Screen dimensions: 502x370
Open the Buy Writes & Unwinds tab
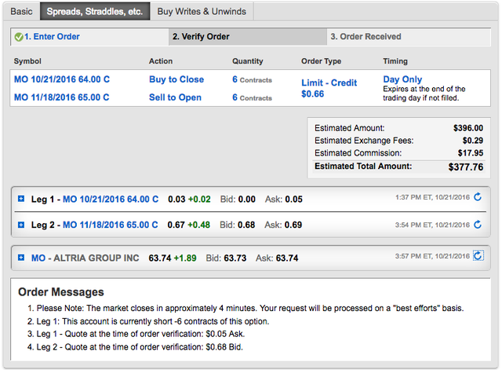pos(201,12)
